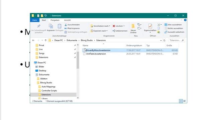
Task: Choose Pfad kopieren command
Action: point(72,28)
